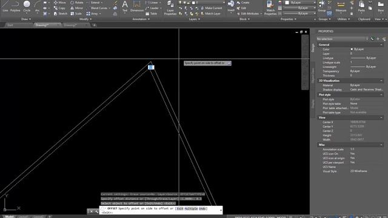
Task: Activate the Mirror command
Action: coord(77,8)
